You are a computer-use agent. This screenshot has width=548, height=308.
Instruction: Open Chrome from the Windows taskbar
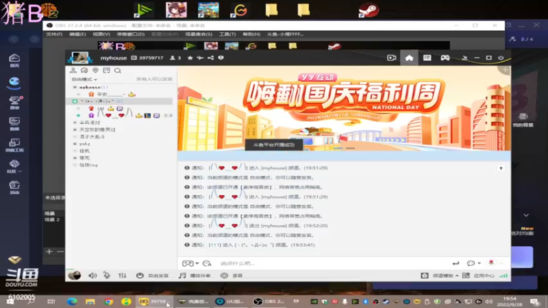coord(108,301)
